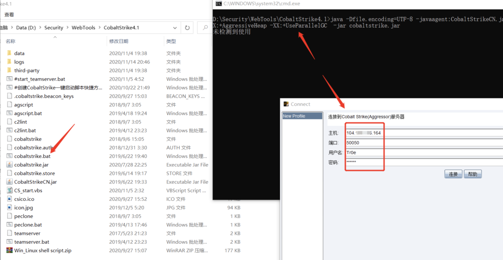
Task: Click date 2020/7/28 22:25 cell
Action: click(x=128, y=164)
